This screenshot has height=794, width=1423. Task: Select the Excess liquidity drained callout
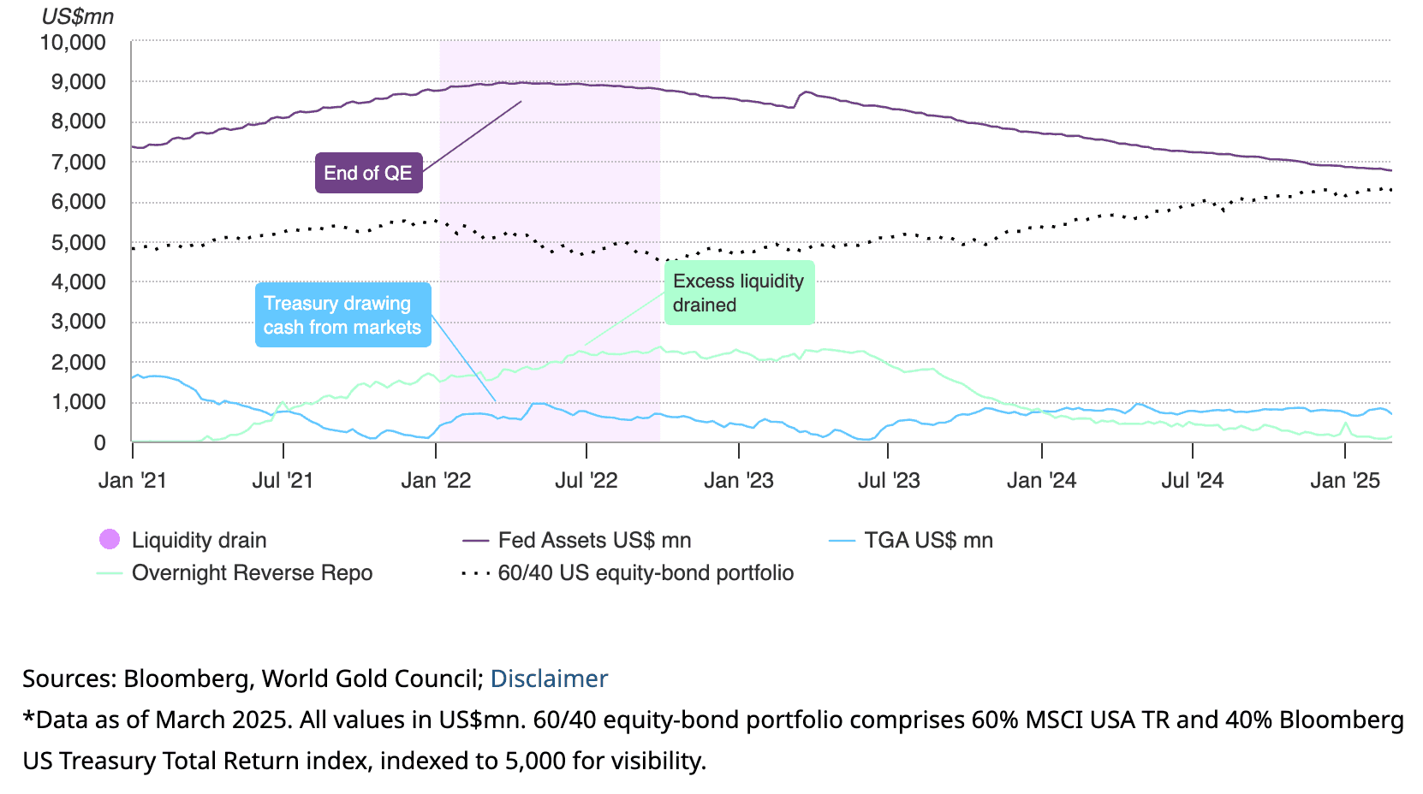739,293
